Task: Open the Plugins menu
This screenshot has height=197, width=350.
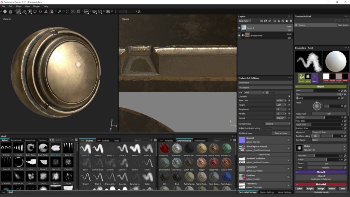Action: (x=37, y=6)
